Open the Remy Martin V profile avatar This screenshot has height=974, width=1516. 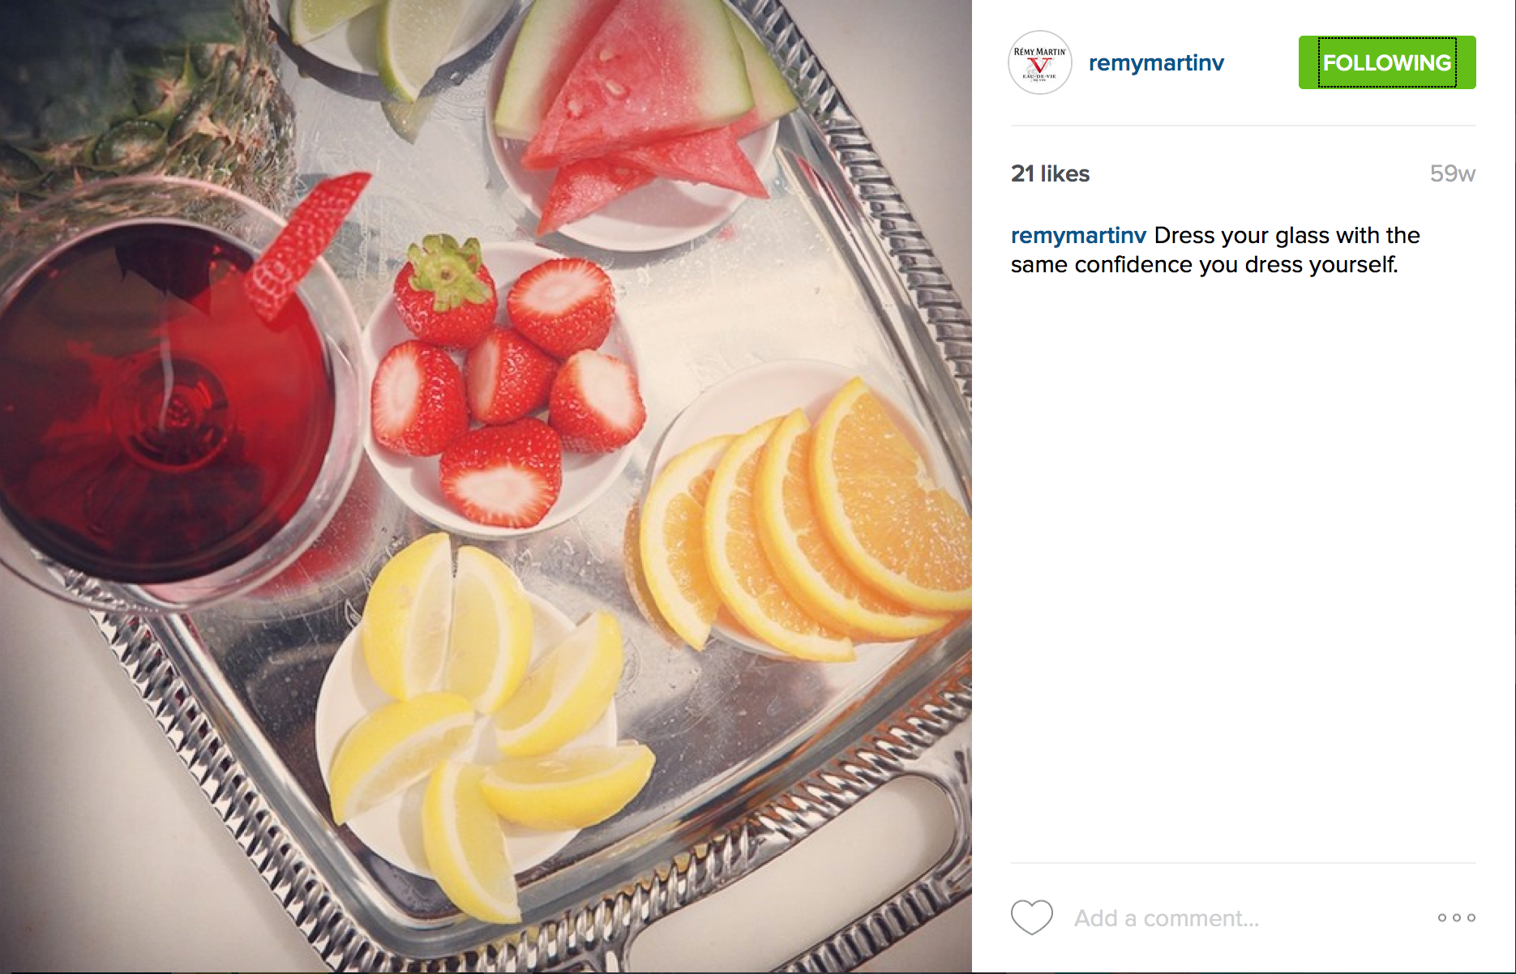click(x=1040, y=62)
